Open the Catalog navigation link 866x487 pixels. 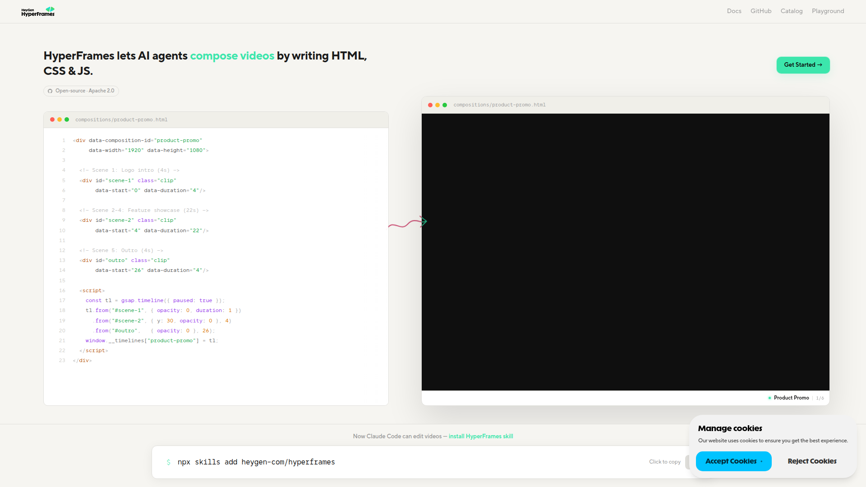[x=792, y=11]
